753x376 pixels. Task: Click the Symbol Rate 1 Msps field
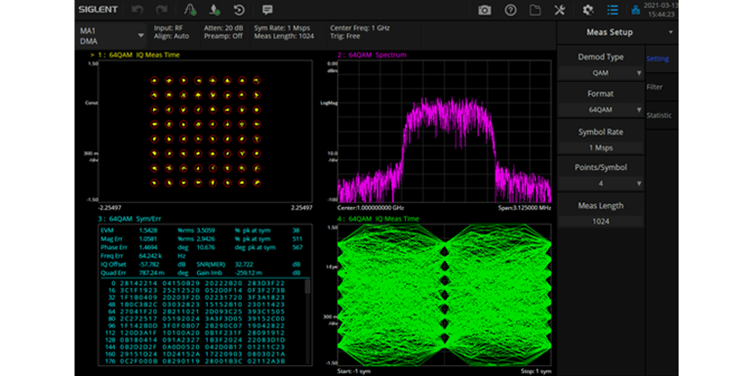601,147
